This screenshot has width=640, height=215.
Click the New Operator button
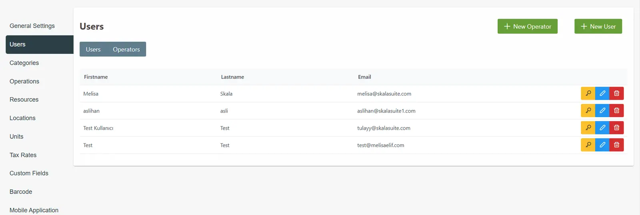coord(527,26)
